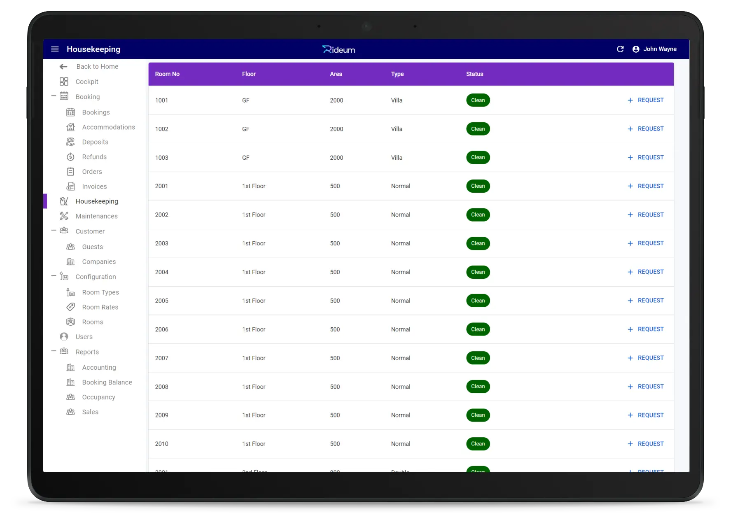Image resolution: width=733 pixels, height=513 pixels.
Task: Click the Room No column header
Action: click(167, 74)
